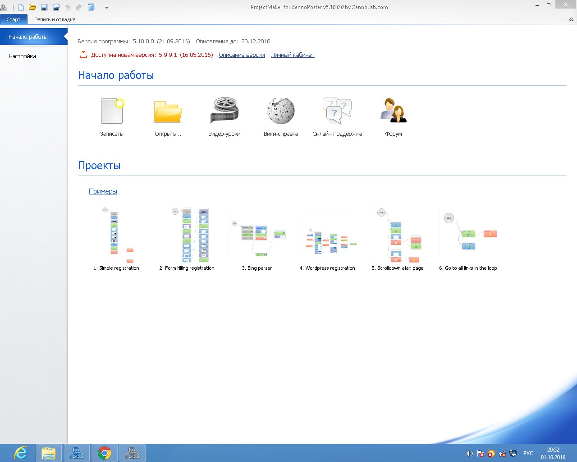Click the Action Center flag tray icon
The image size is (577, 462).
(x=481, y=453)
